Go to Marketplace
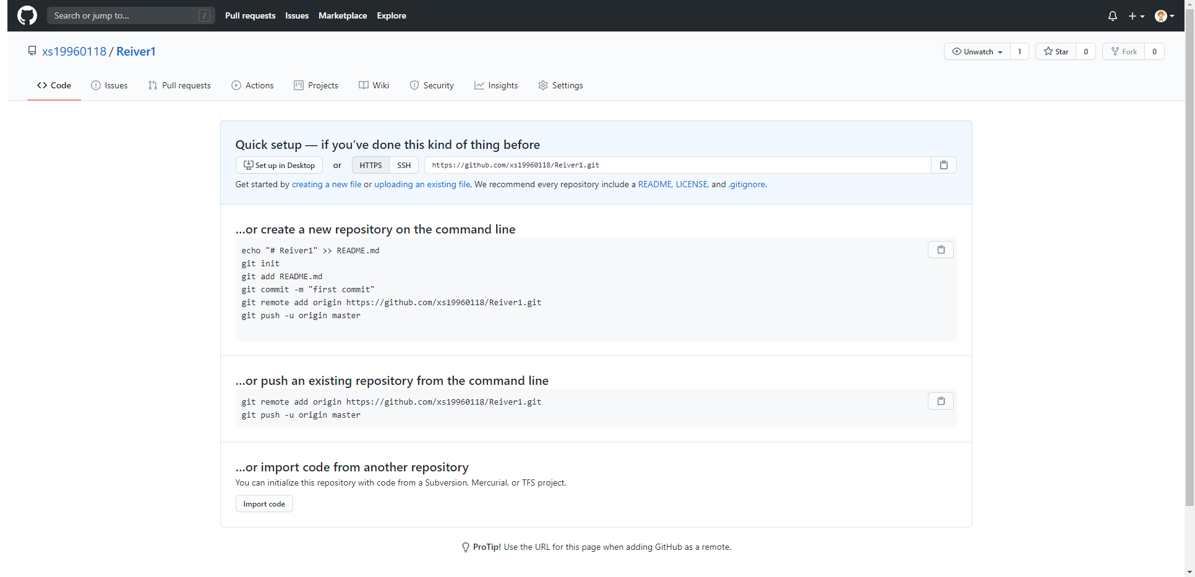Screen dimensions: 1195x577 point(343,15)
